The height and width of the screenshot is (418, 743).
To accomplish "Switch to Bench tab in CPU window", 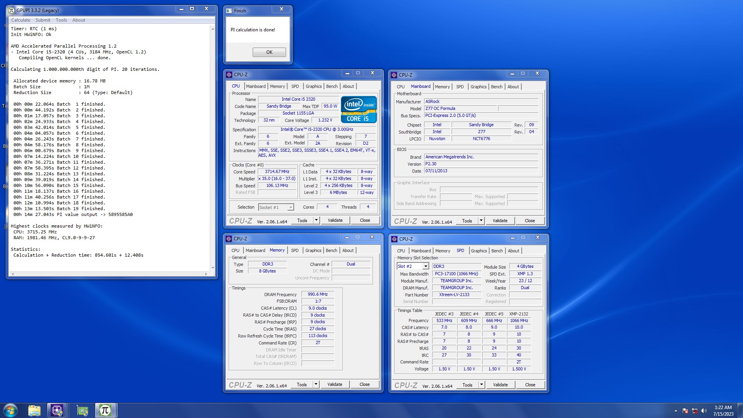I will coord(332,86).
